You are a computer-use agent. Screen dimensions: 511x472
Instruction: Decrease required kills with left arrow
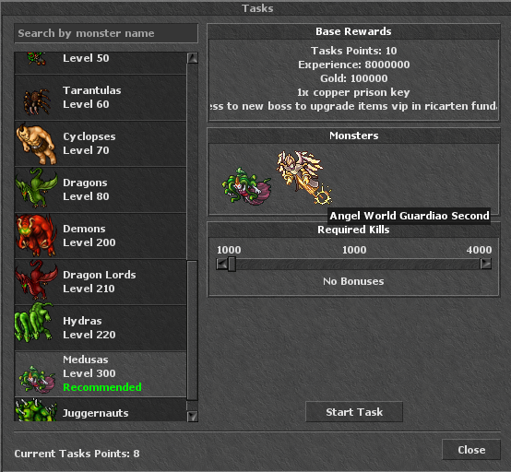pos(221,264)
